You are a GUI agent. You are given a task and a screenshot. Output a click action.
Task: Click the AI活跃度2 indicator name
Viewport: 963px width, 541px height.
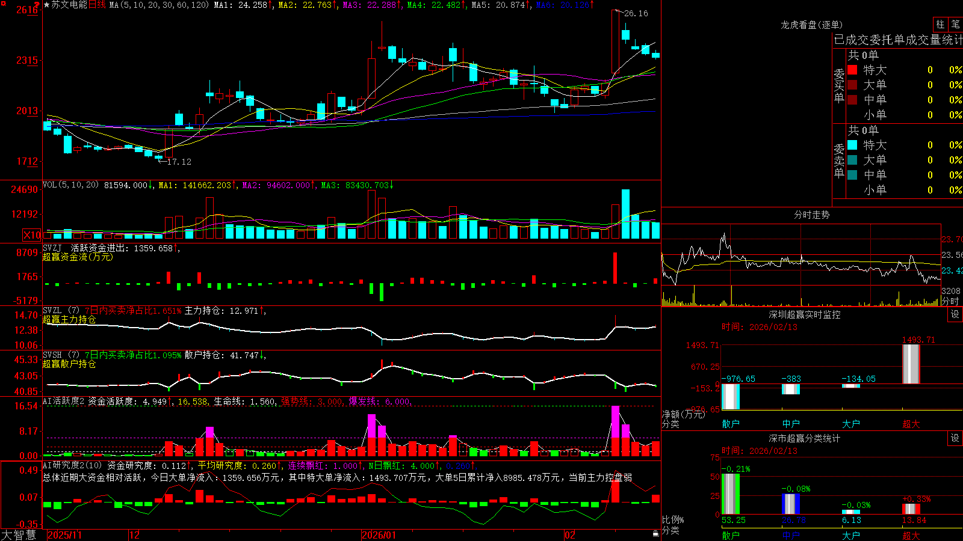point(64,402)
